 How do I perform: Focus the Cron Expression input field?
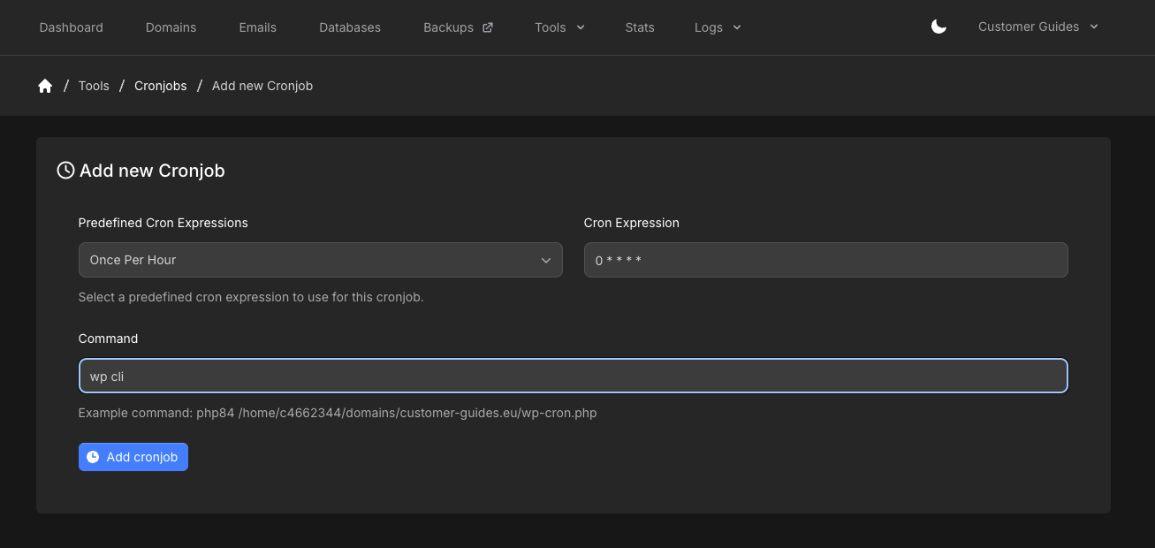tap(825, 260)
